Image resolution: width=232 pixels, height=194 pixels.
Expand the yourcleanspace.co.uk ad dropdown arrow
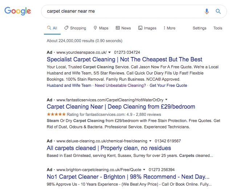[x=110, y=52]
